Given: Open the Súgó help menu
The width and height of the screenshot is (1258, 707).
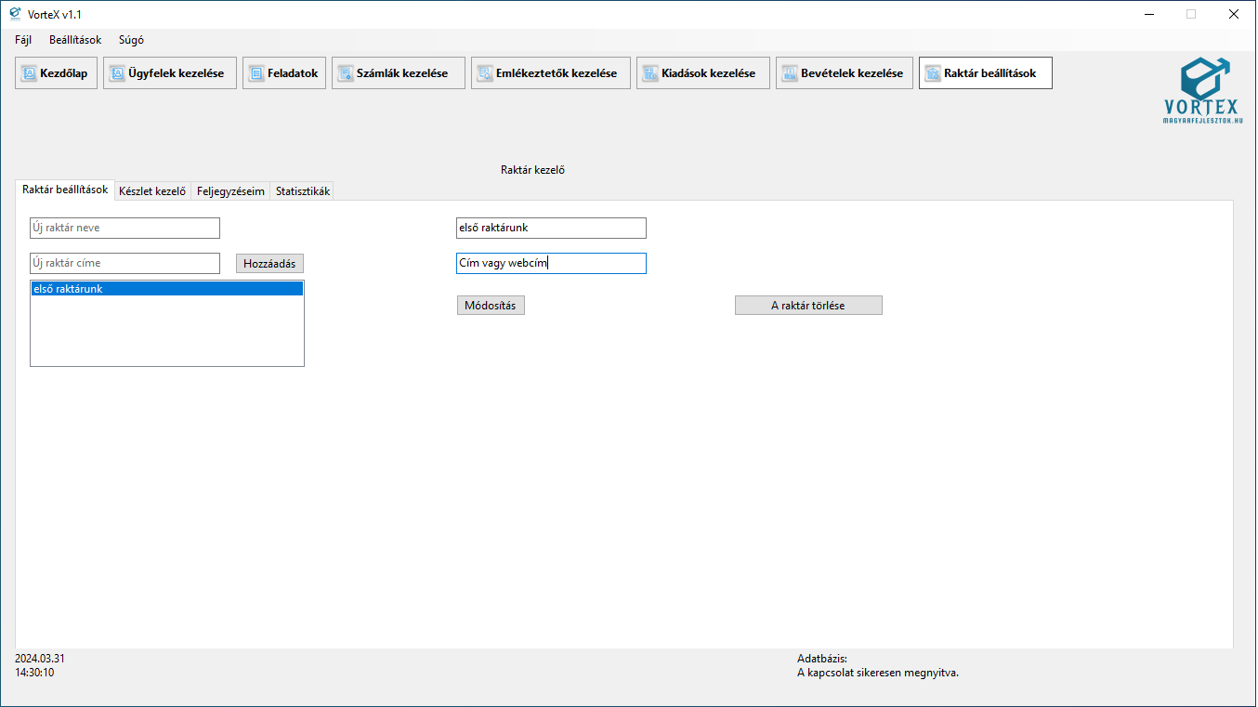Looking at the screenshot, I should click(131, 40).
